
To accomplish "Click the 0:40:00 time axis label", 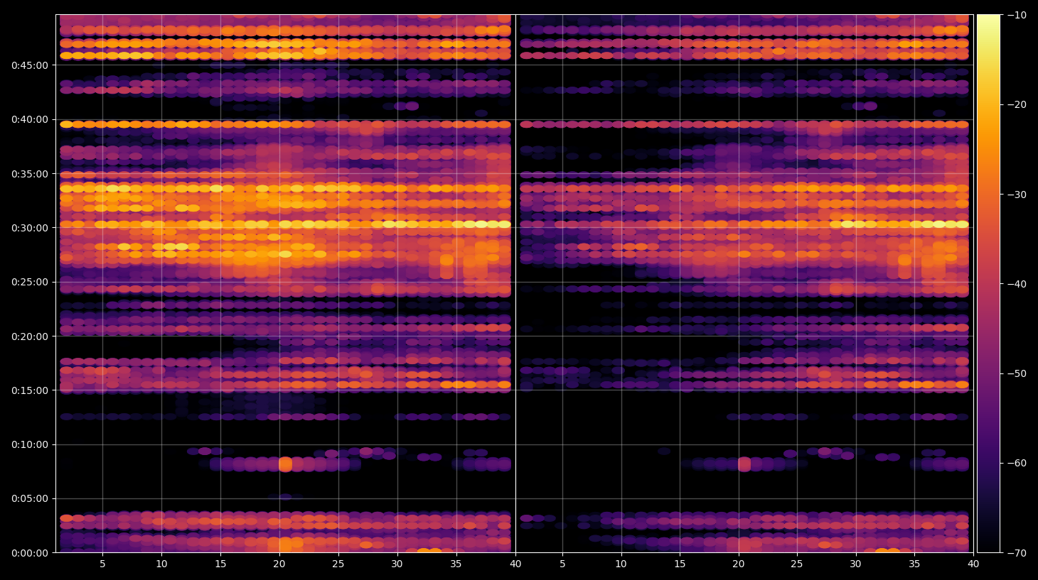I will (30, 120).
